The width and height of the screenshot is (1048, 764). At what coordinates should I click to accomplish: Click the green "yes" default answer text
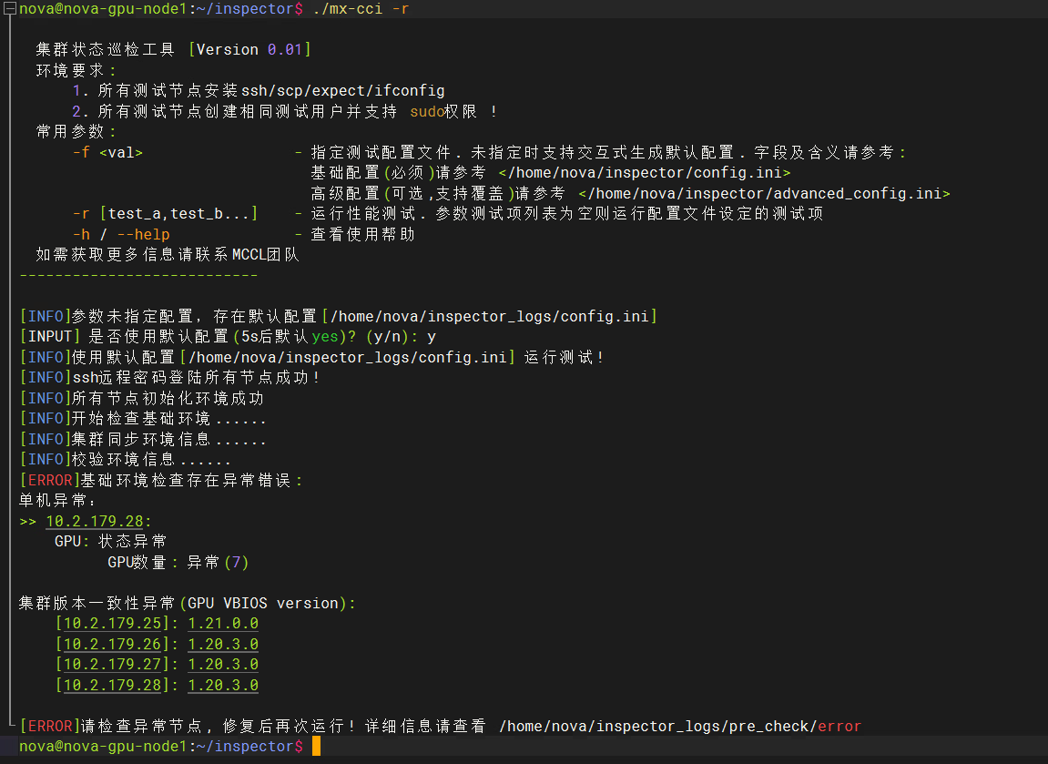pos(325,337)
